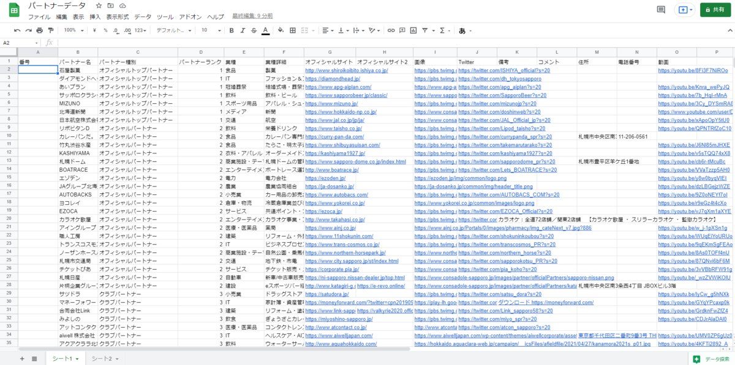Toggle strikethrough formatting
735x365 pixels.
click(x=254, y=30)
